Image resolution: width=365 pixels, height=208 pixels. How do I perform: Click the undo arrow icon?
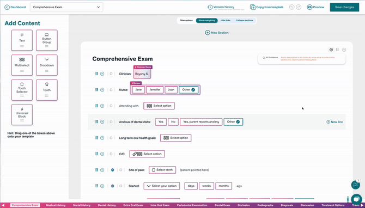[291, 7]
